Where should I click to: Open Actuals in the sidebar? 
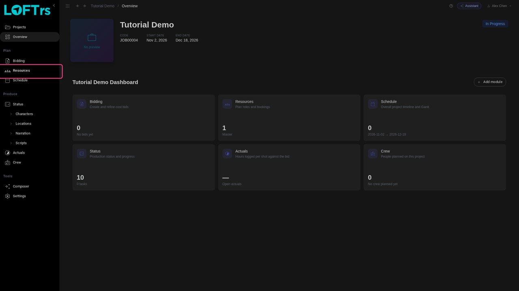30,153
